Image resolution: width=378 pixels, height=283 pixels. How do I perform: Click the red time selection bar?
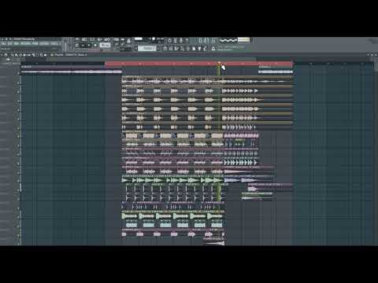tap(198, 64)
